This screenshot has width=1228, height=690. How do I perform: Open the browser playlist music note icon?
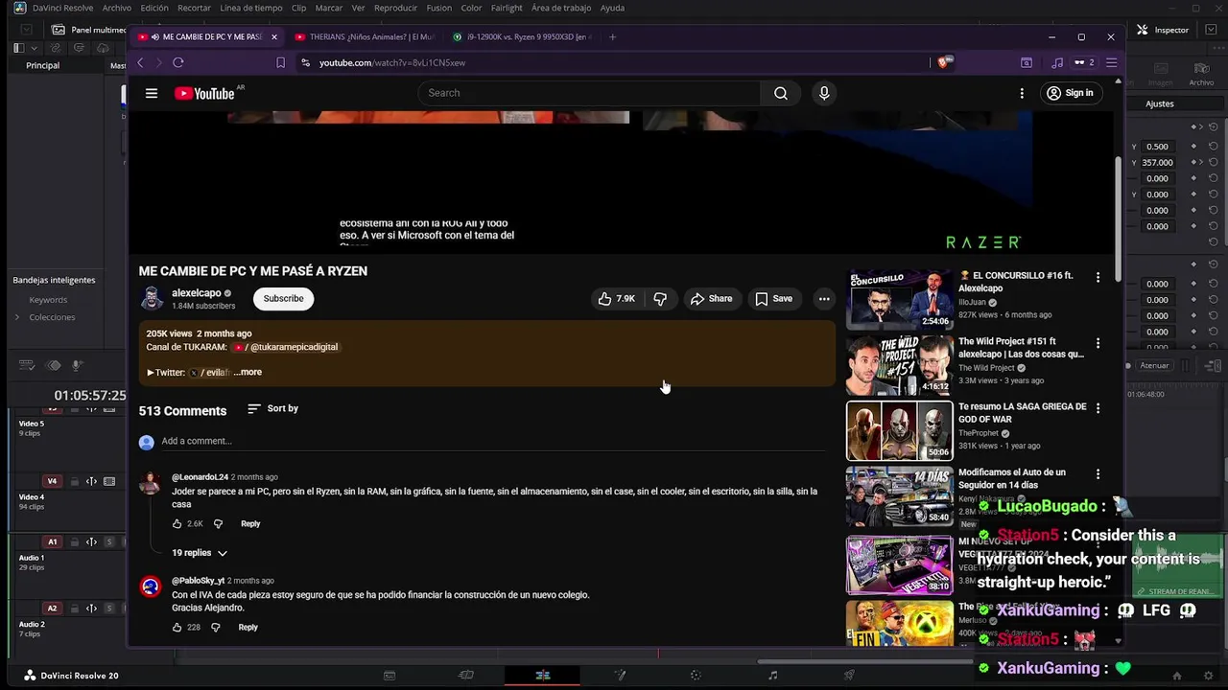[x=1057, y=62]
